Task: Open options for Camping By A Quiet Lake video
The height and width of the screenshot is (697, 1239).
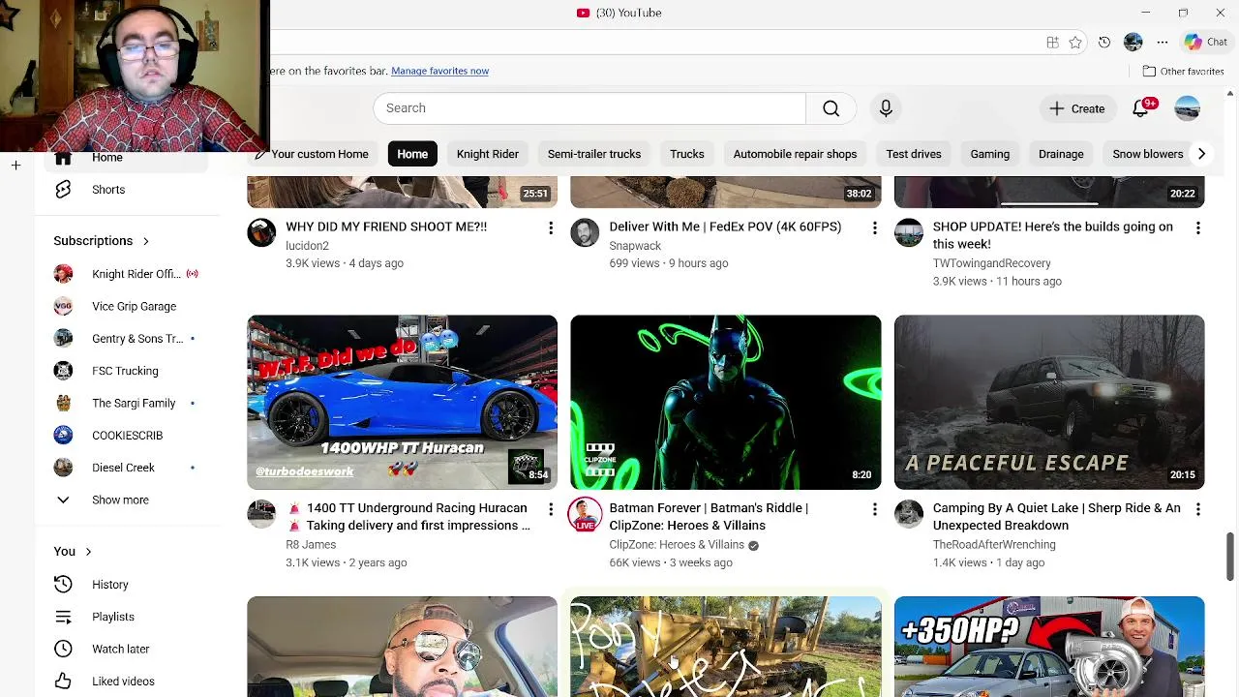Action: pos(1197,509)
